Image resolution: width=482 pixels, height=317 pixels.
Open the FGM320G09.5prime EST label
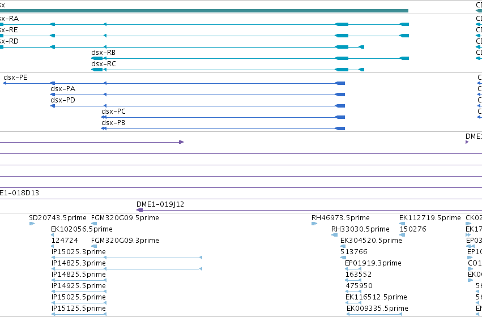(125, 218)
